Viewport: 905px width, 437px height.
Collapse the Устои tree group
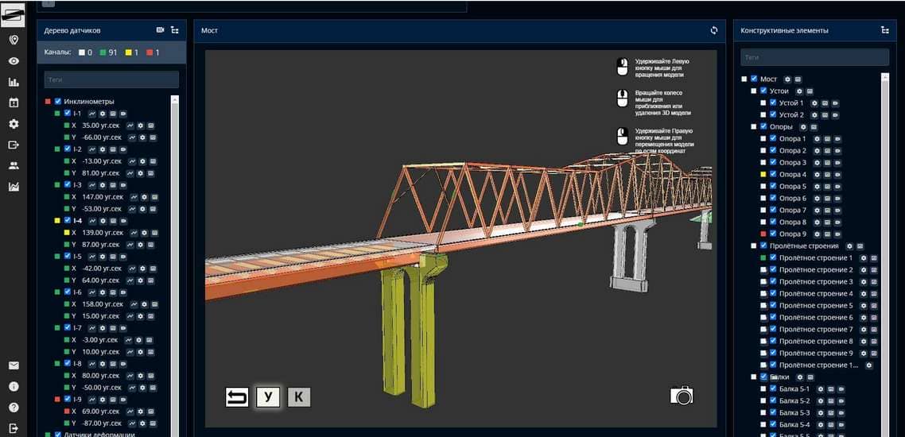(754, 91)
